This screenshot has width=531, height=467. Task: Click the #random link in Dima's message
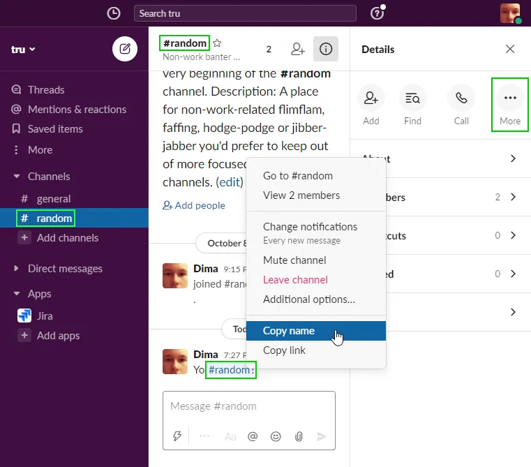(x=229, y=370)
